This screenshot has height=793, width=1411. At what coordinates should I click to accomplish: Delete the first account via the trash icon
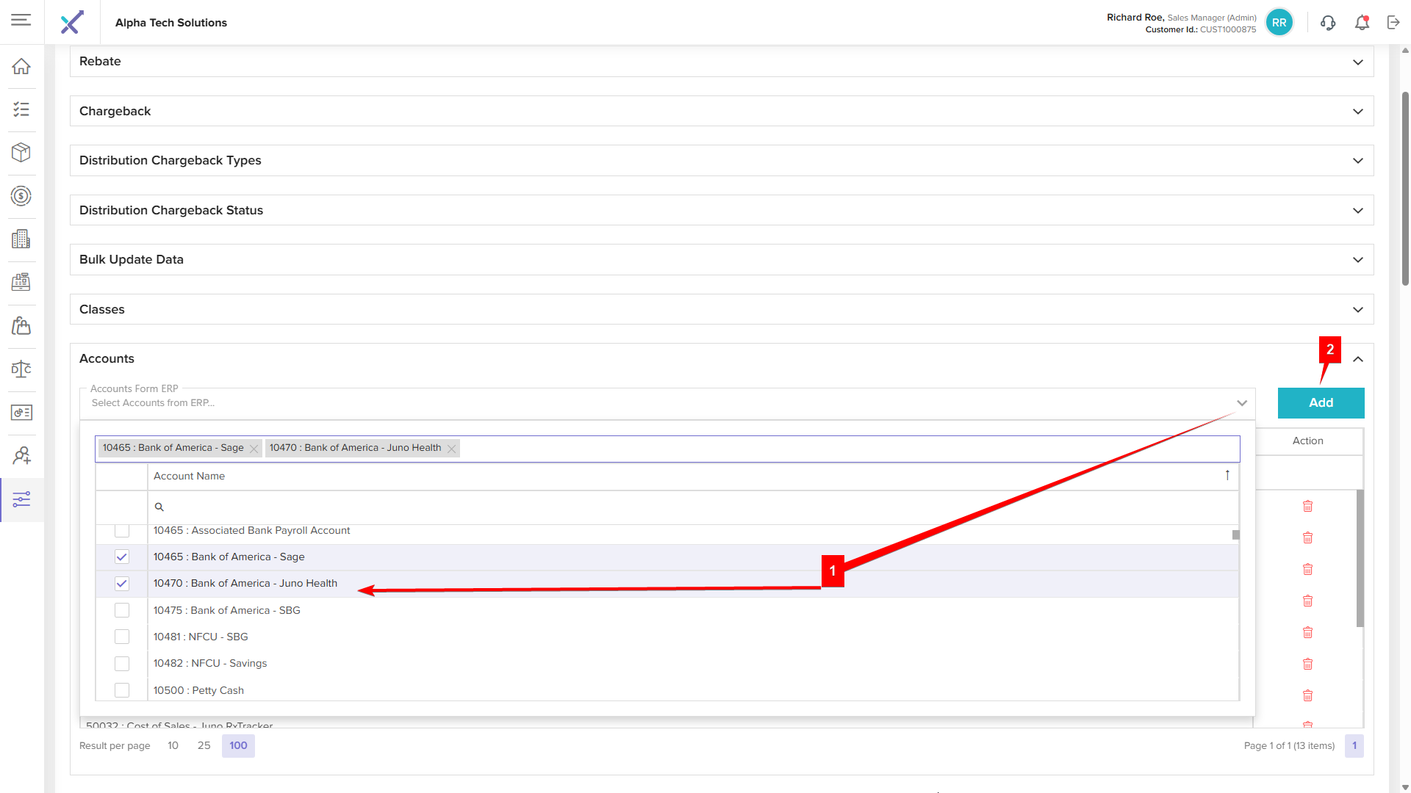coord(1307,506)
